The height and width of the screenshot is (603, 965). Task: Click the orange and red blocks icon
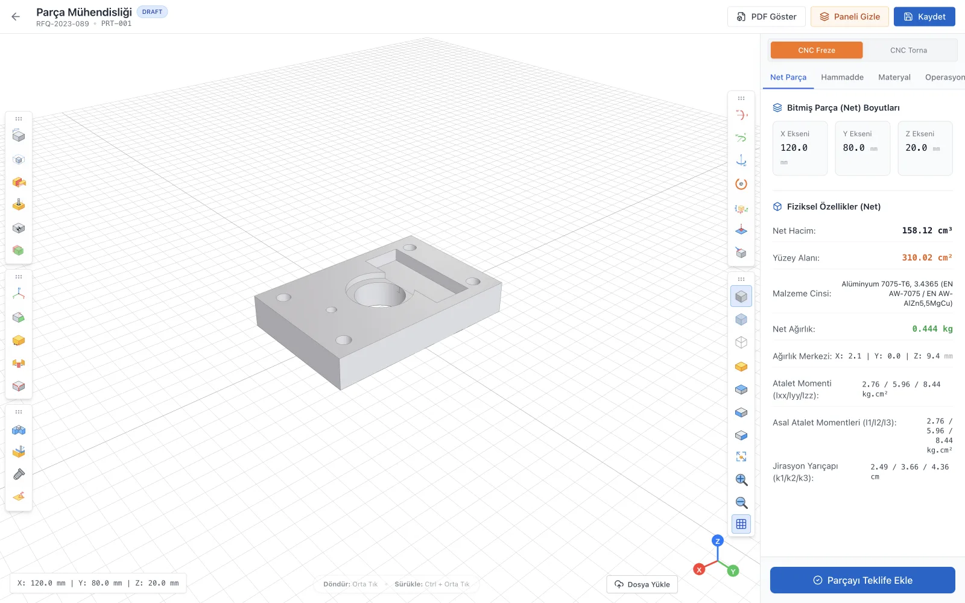coord(19,182)
